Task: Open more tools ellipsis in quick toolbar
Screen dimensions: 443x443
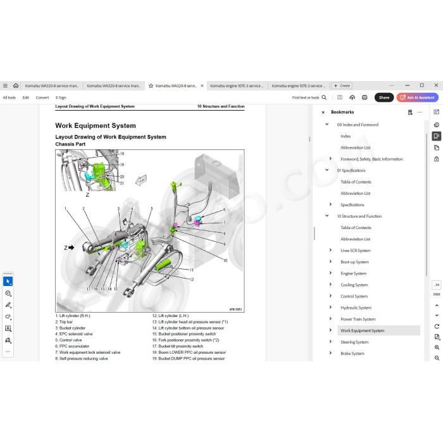Action: (x=8, y=351)
